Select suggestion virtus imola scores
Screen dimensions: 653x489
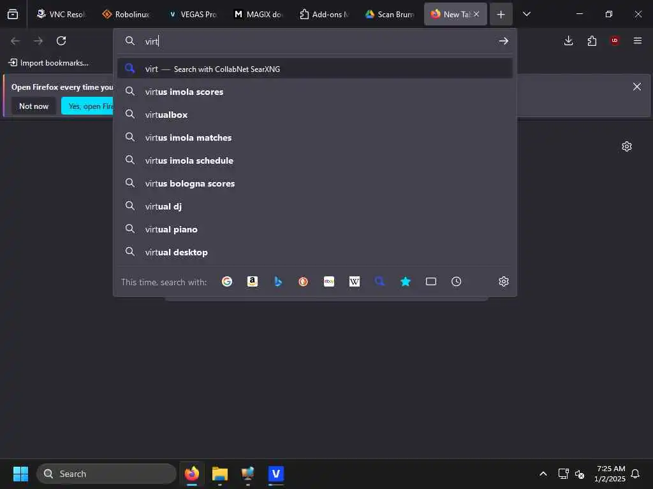point(315,92)
